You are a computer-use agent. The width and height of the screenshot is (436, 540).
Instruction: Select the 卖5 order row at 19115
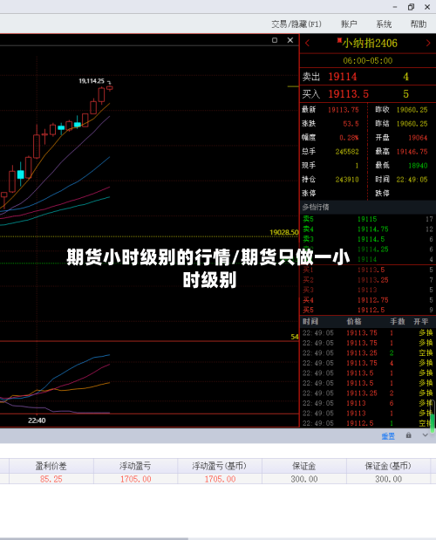367,219
